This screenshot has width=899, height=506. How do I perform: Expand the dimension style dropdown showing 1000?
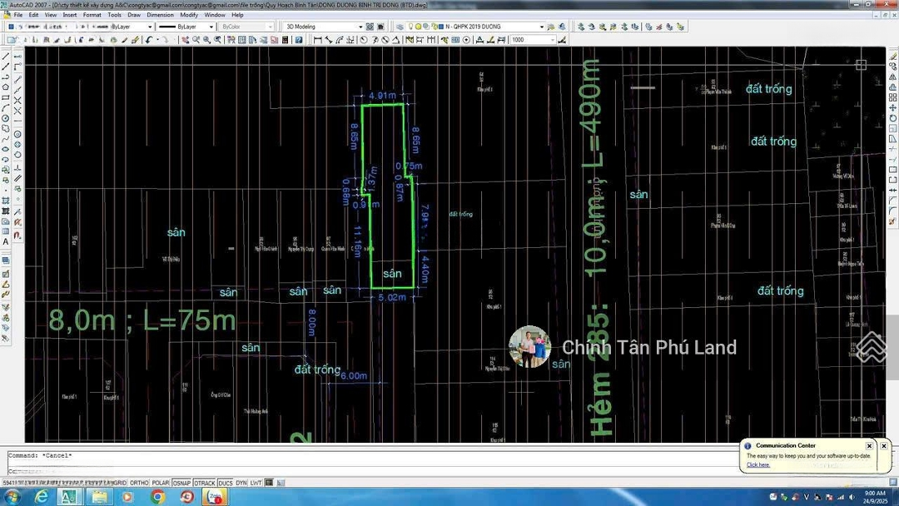pyautogui.click(x=552, y=40)
